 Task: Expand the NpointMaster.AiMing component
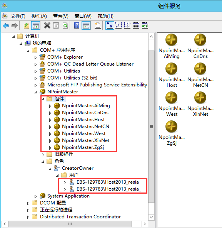(x=50, y=106)
